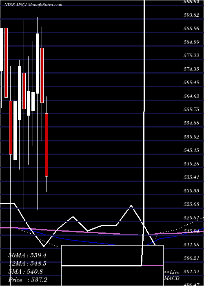Select the 584.09 price axis label
The width and height of the screenshot is (204, 286).
191,42
